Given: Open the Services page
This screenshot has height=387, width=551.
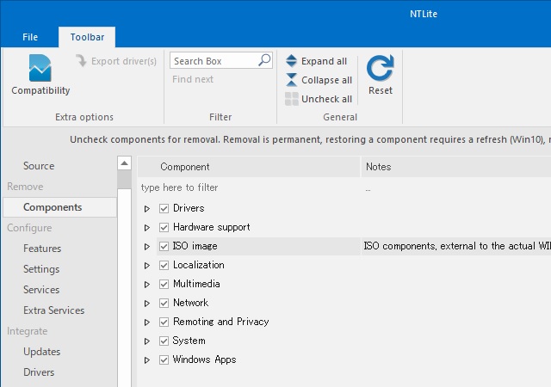Looking at the screenshot, I should pyautogui.click(x=41, y=290).
